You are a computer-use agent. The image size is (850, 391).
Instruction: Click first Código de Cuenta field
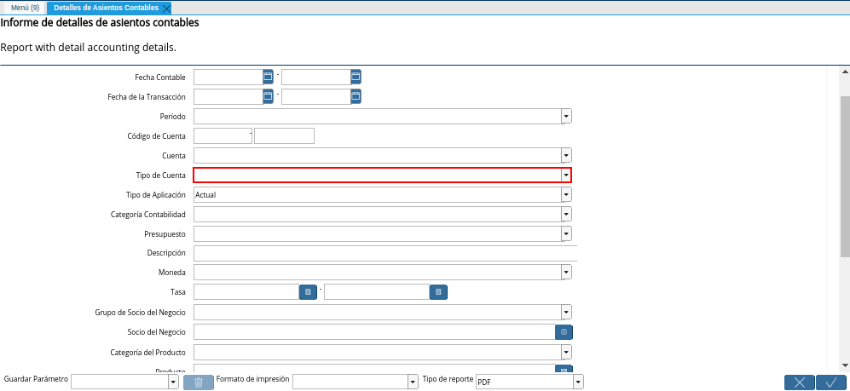(223, 136)
